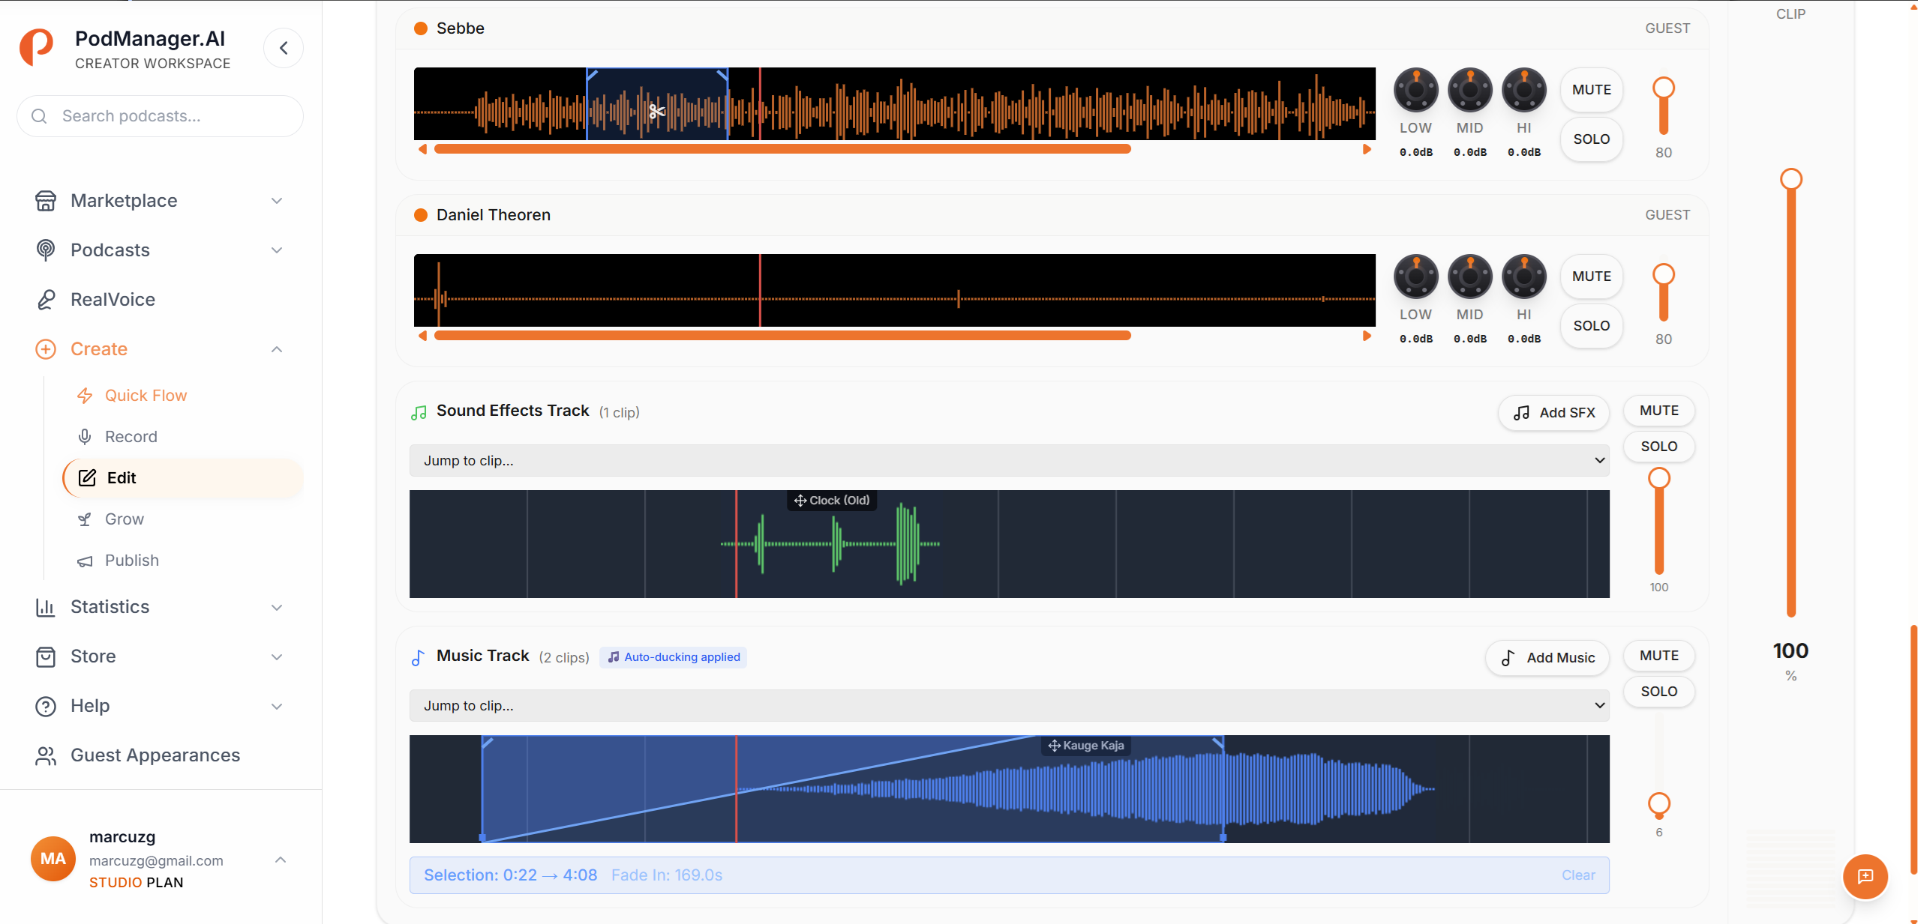Click the MA user avatar

[x=53, y=859]
